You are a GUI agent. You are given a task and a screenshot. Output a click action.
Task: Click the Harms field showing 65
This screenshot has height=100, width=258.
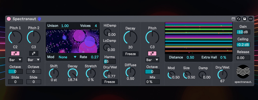click(110, 62)
